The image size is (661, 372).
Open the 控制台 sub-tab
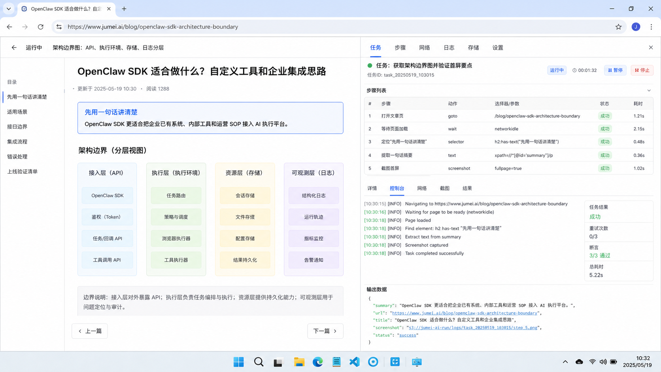click(397, 188)
